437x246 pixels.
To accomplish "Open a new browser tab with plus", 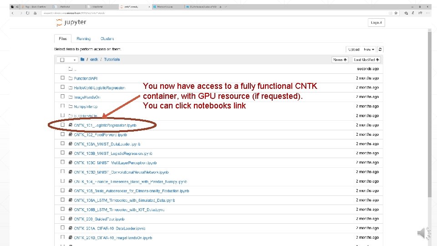I will (x=220, y=7).
